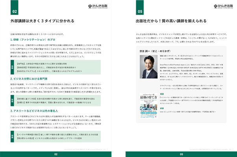237x157 pixels.
Task: Click the 特徴 tab beside the second feature box
Action: point(12,100)
